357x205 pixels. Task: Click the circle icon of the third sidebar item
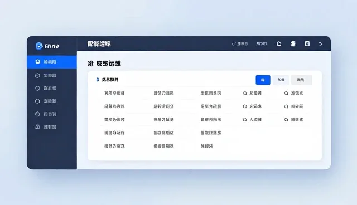point(37,88)
